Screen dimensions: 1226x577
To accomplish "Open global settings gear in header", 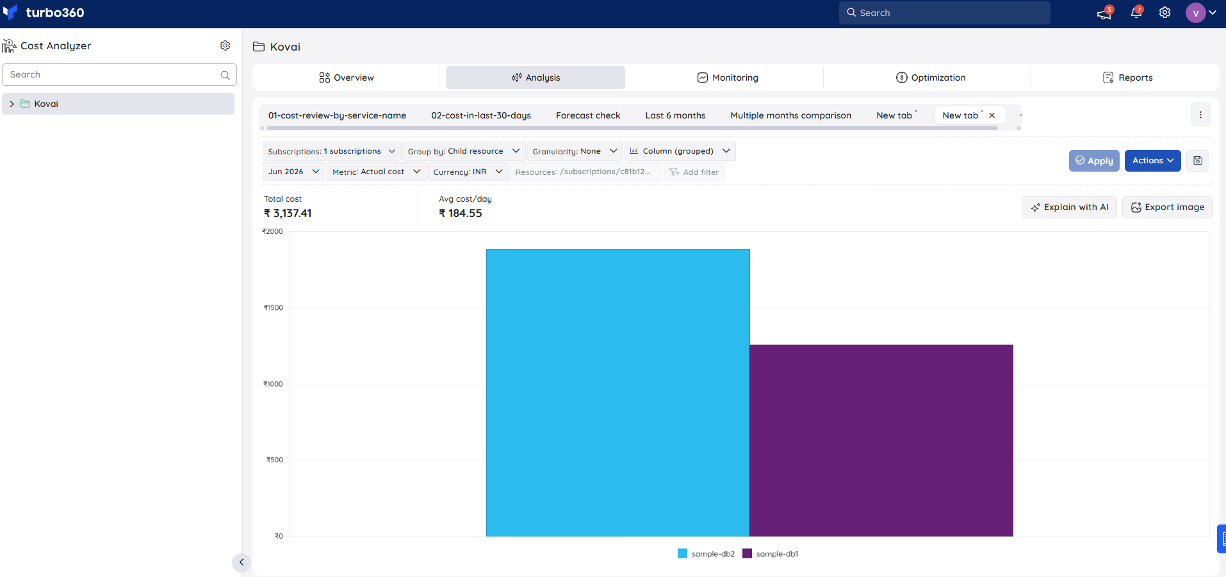I will coord(1165,13).
